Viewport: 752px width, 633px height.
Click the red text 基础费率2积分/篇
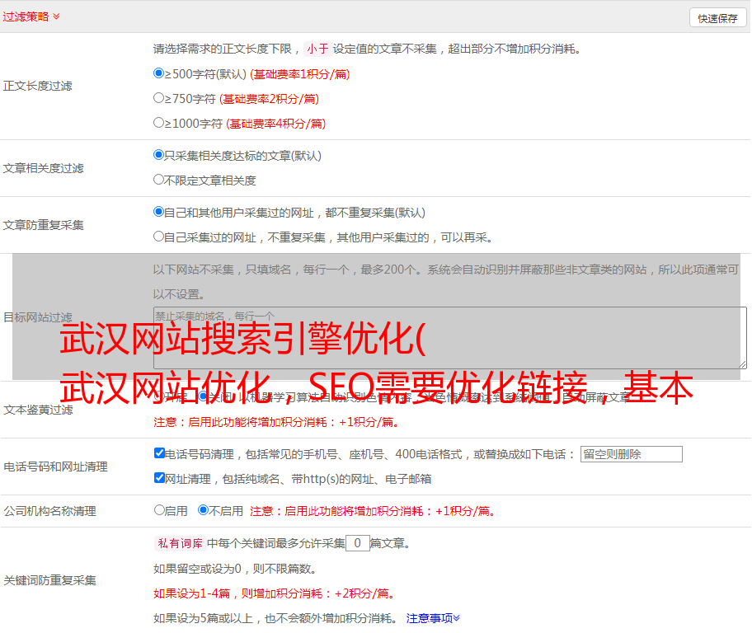click(269, 99)
